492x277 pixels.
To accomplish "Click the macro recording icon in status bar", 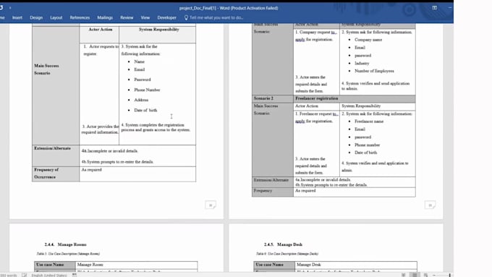I will (75, 275).
